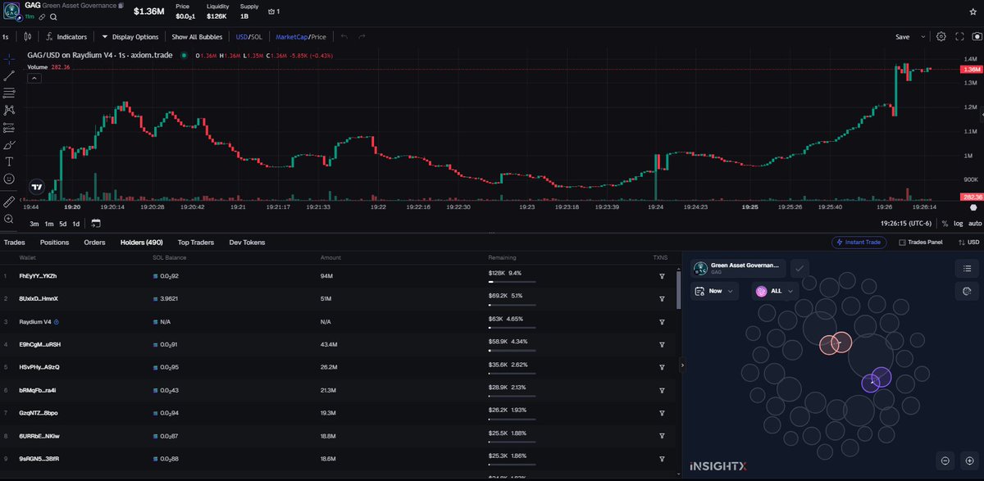
Task: Set chart range to 5d
Action: coord(62,224)
